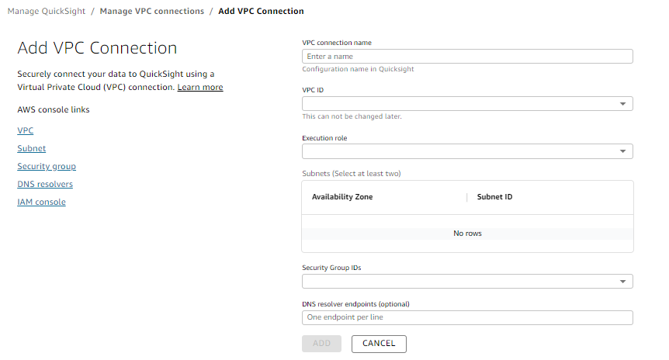The image size is (669, 360).
Task: Expand the Execution role dropdown
Action: 467,151
